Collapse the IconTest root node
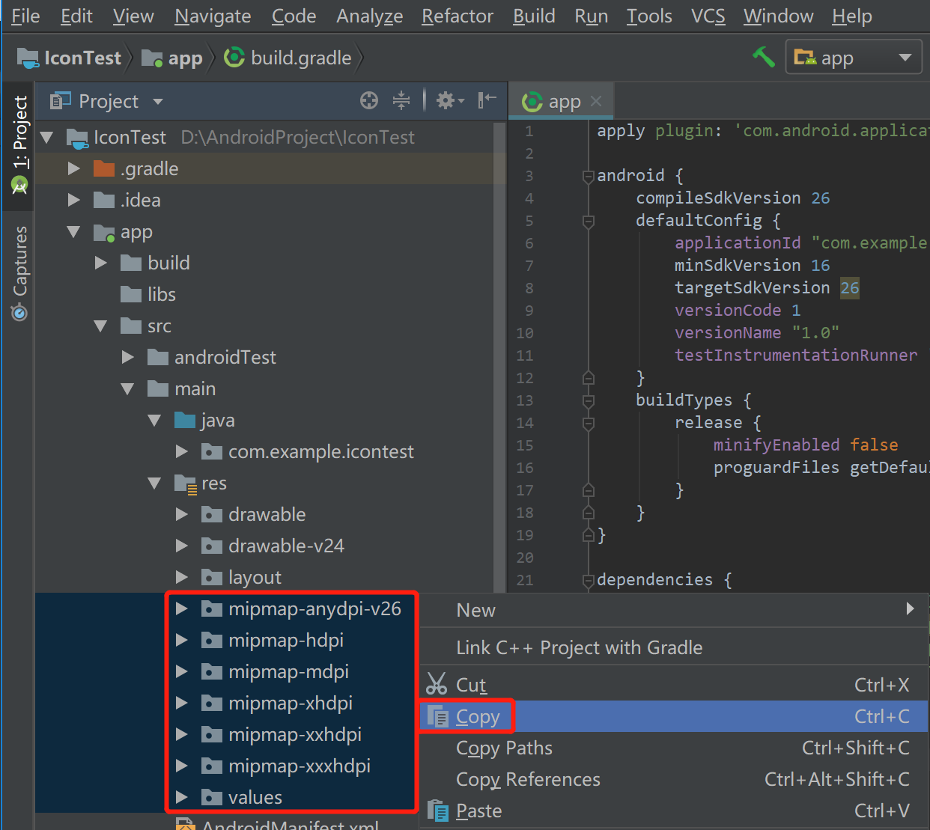The height and width of the screenshot is (830, 930). coord(47,138)
